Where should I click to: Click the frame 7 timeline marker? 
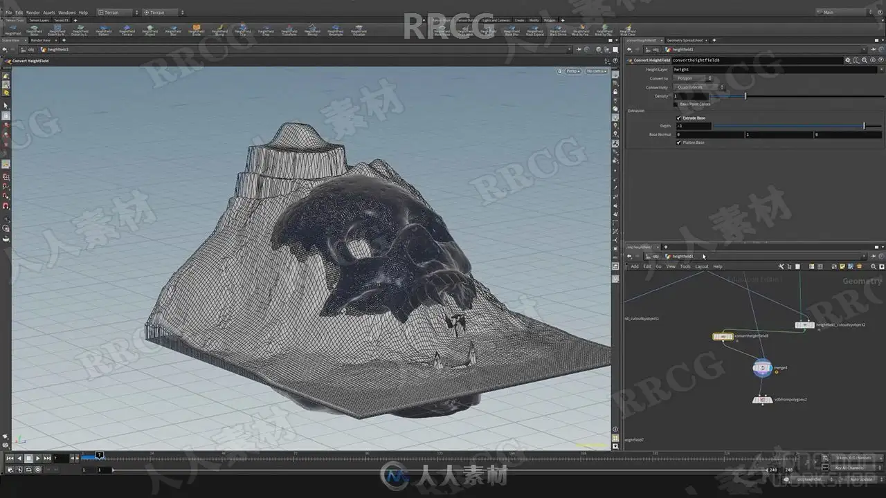click(100, 455)
